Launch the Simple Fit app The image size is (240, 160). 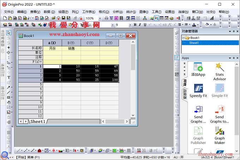[x=220, y=91]
